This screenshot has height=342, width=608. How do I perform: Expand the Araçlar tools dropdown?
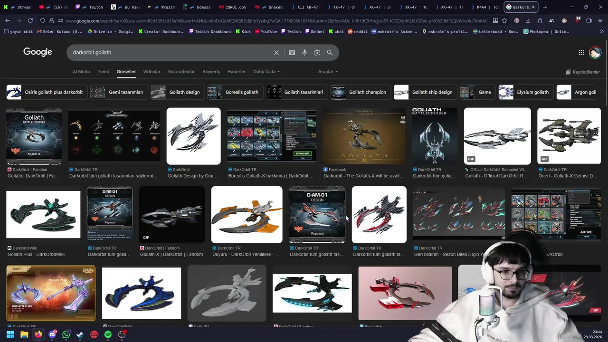pos(328,72)
